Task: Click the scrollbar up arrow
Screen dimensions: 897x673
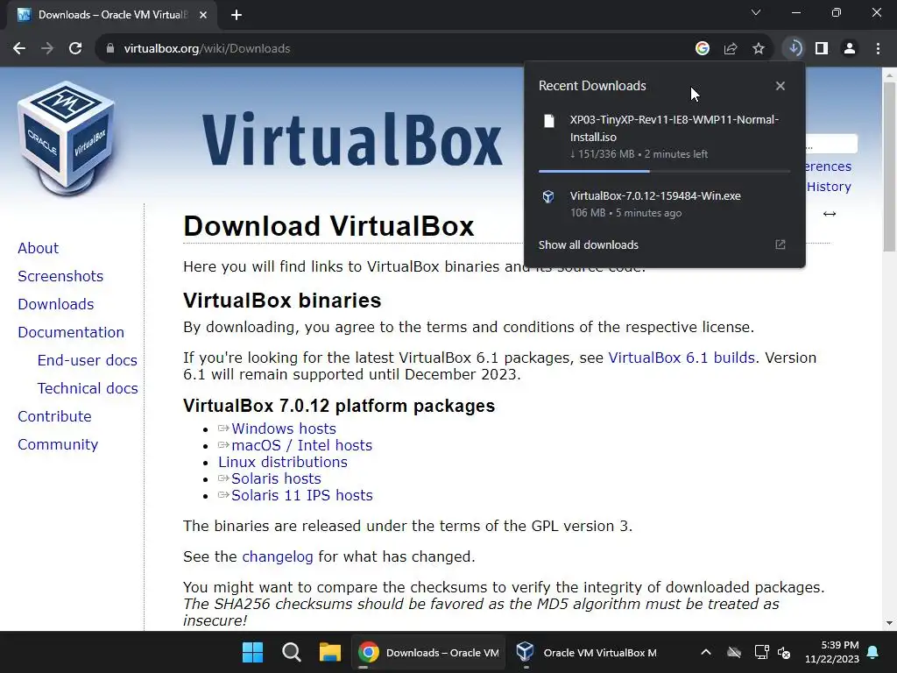Action: click(x=889, y=74)
